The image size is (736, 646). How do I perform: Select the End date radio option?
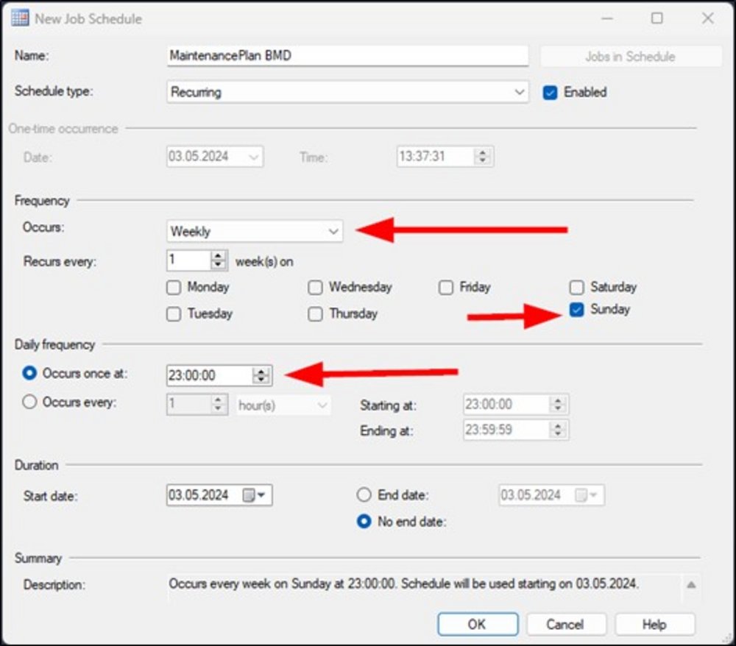pyautogui.click(x=364, y=495)
